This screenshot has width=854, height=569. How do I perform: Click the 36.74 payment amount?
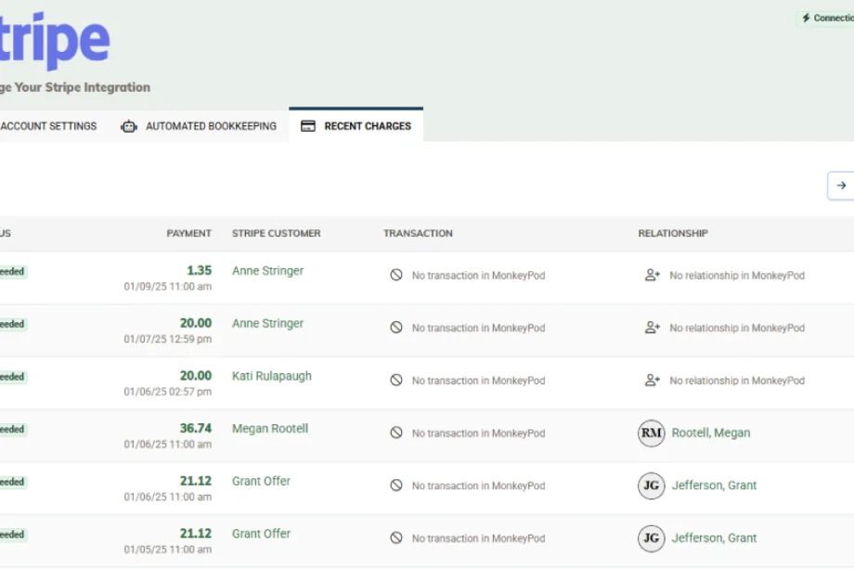(x=196, y=429)
